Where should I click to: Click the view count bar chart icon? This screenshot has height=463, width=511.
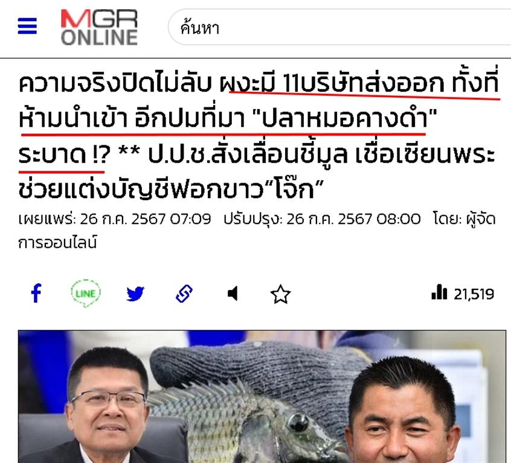[439, 292]
